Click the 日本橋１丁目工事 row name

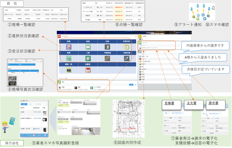click(25, 128)
